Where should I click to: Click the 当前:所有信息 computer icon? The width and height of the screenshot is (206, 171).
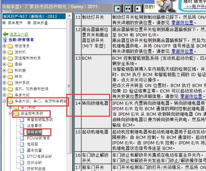pyautogui.click(x=5, y=40)
